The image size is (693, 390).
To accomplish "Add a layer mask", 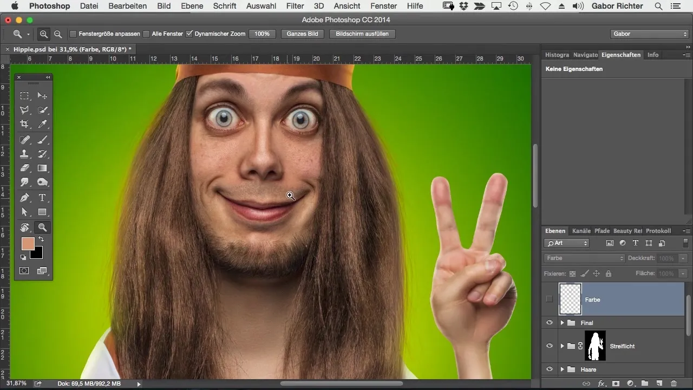I will [x=616, y=383].
